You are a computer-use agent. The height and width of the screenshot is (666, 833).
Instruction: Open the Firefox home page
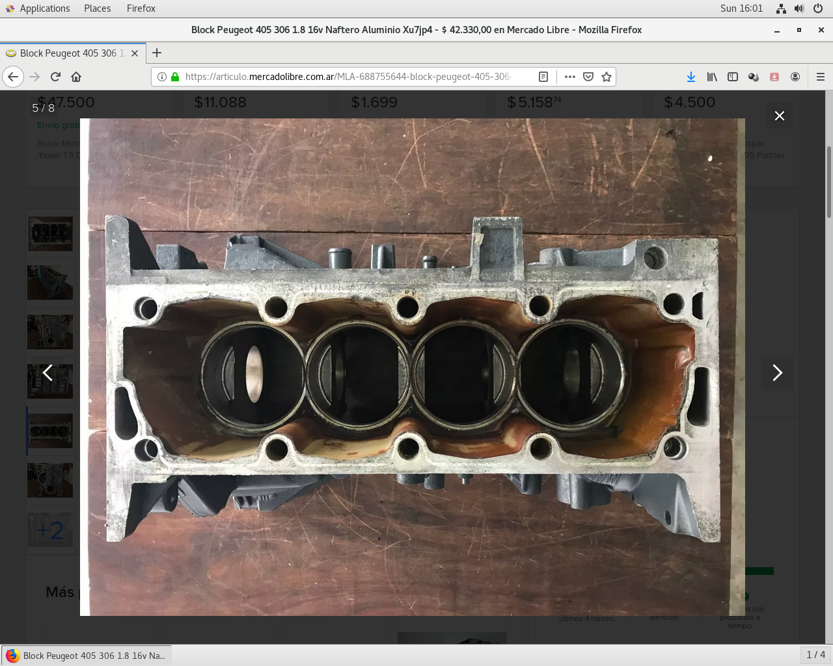click(x=76, y=77)
